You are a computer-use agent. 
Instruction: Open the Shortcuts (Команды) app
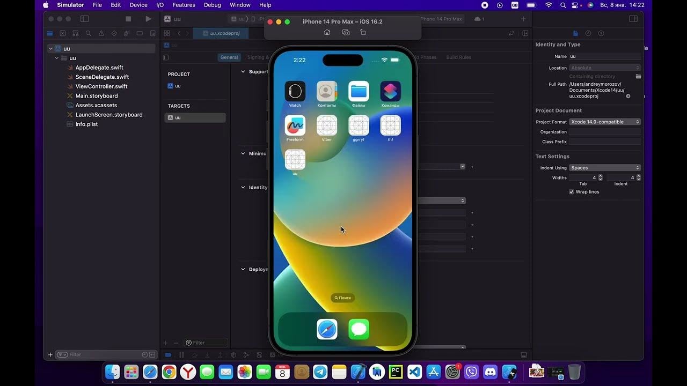(x=390, y=91)
